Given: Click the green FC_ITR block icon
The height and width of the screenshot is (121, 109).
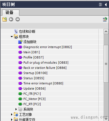Looking at the screenshot, I should tap(20, 94).
